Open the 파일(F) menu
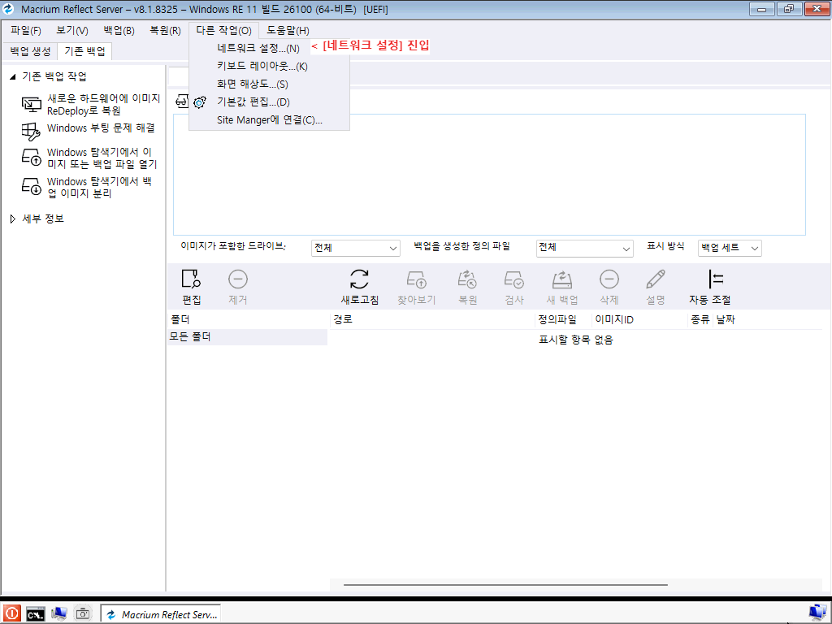This screenshot has width=832, height=624. 26,30
